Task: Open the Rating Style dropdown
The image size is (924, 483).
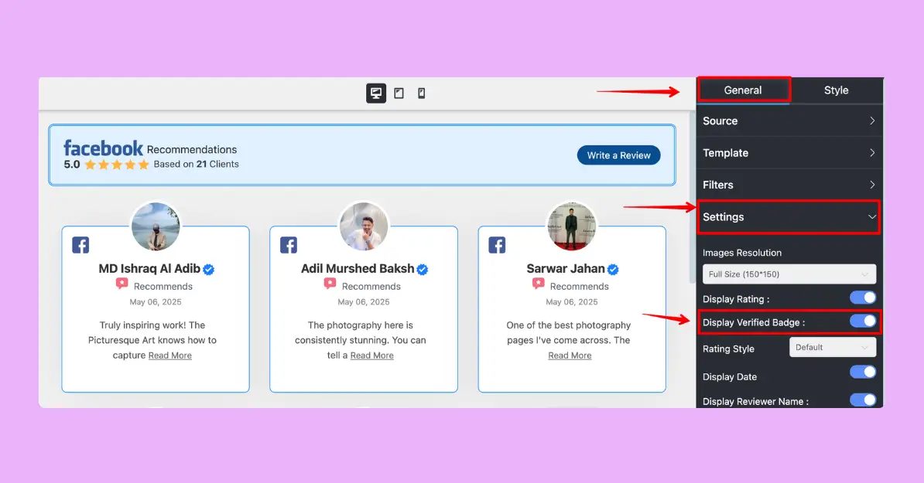Action: tap(832, 348)
